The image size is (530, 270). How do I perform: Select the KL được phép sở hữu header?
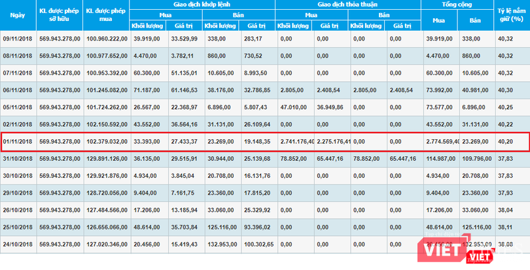pos(58,14)
